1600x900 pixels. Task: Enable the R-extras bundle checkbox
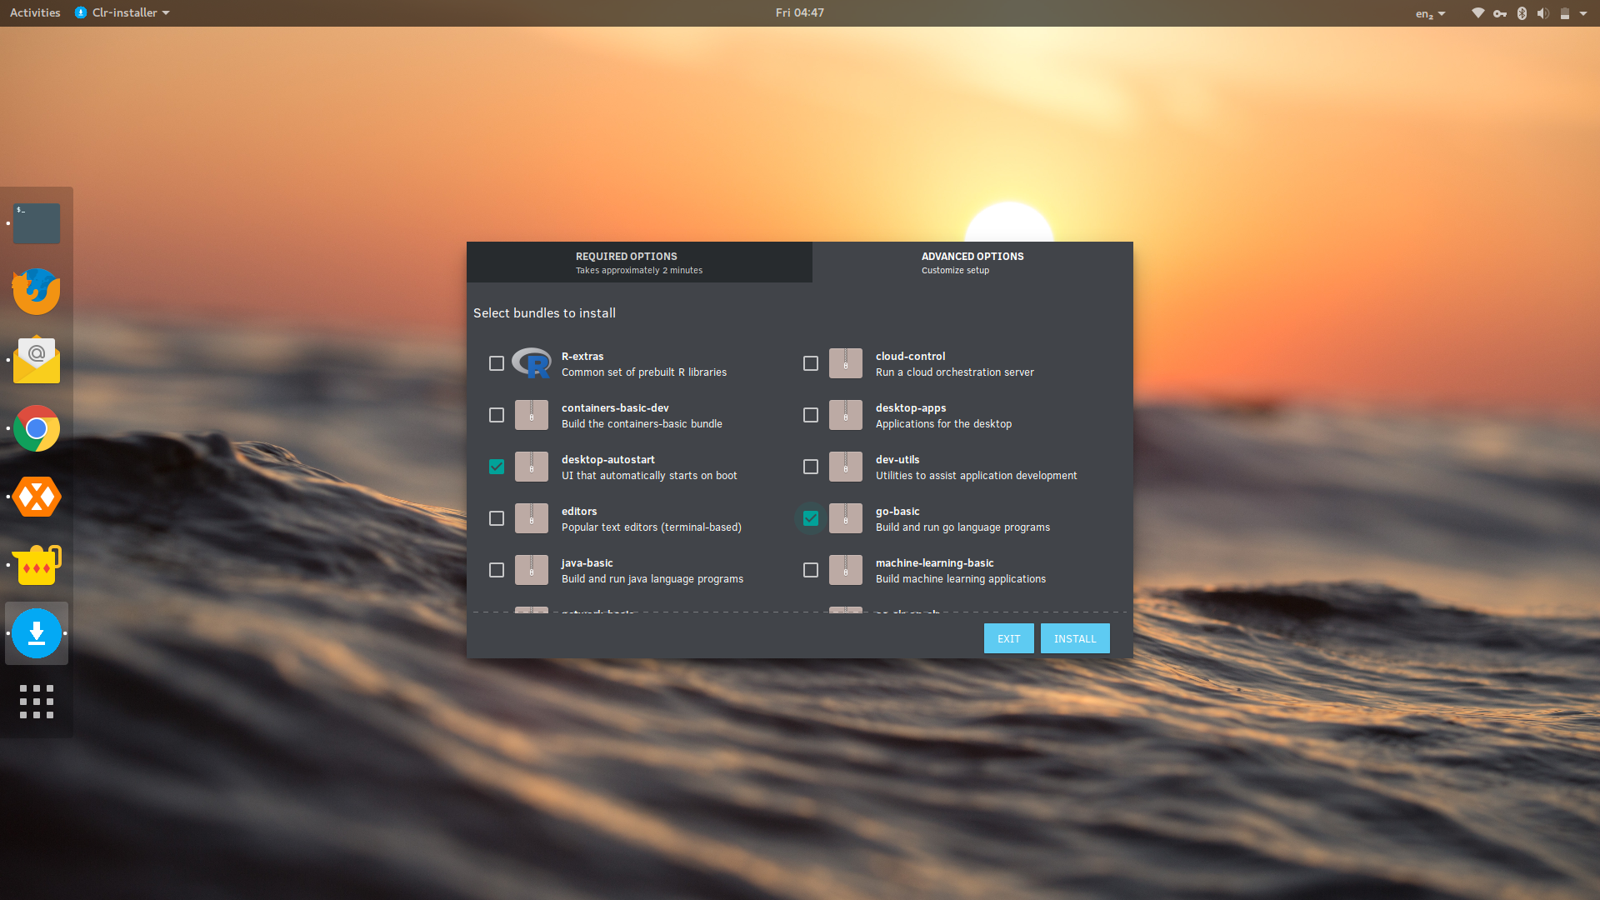[x=497, y=363]
